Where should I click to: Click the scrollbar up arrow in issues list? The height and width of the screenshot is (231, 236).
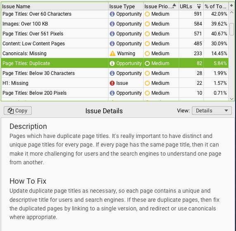click(x=231, y=12)
